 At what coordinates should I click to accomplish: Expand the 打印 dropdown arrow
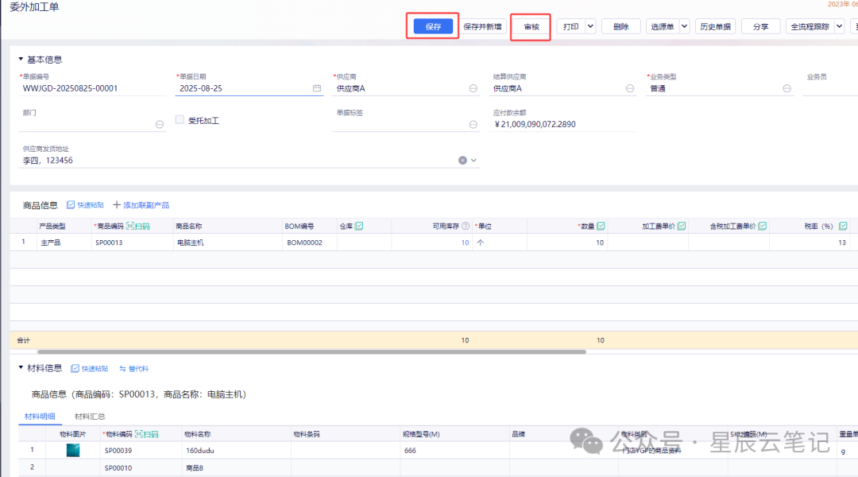[590, 26]
